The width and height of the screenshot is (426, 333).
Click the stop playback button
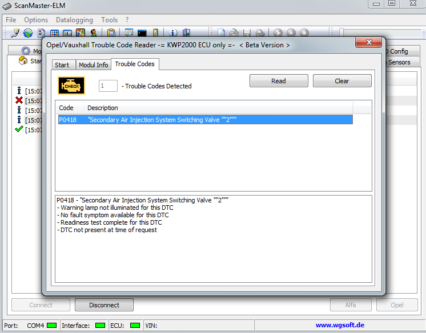(291, 33)
